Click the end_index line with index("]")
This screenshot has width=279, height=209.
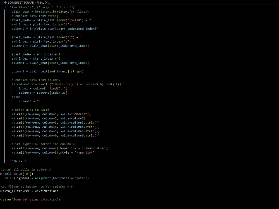tap(41, 24)
